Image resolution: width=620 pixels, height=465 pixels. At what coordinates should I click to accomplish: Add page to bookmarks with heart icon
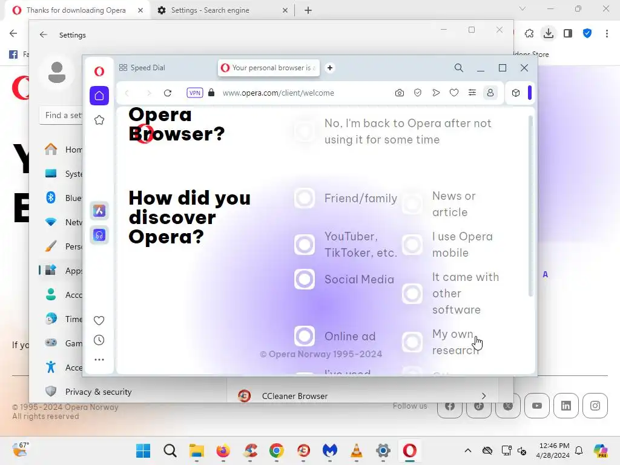(x=454, y=93)
